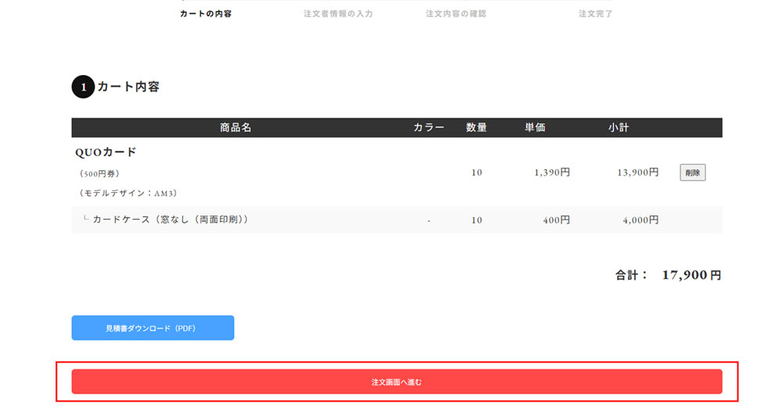Select the 注文者情報の入力 step tab
This screenshot has width=781, height=414.
click(338, 14)
